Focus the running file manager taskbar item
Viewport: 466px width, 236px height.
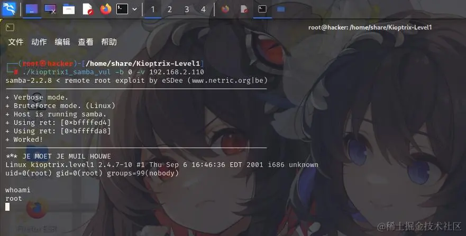[281, 9]
